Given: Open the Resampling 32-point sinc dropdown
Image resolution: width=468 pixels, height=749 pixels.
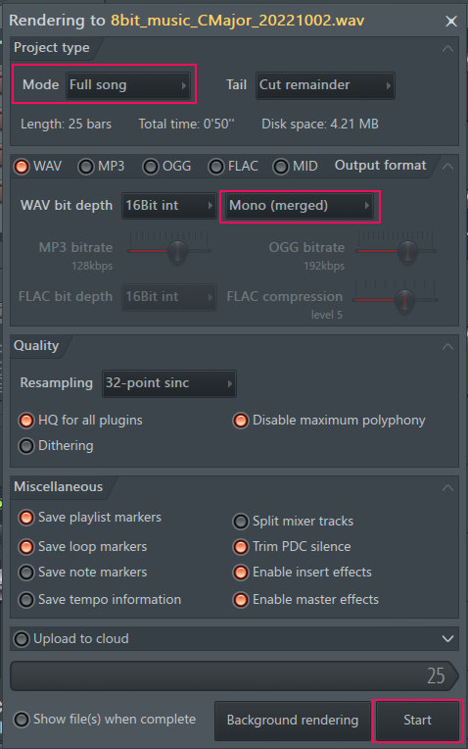Looking at the screenshot, I should pyautogui.click(x=168, y=383).
